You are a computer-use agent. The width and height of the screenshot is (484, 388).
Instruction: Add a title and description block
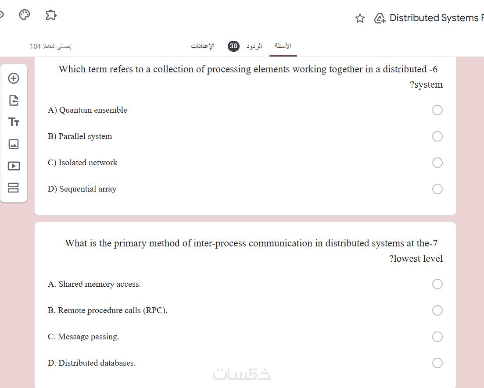14,122
